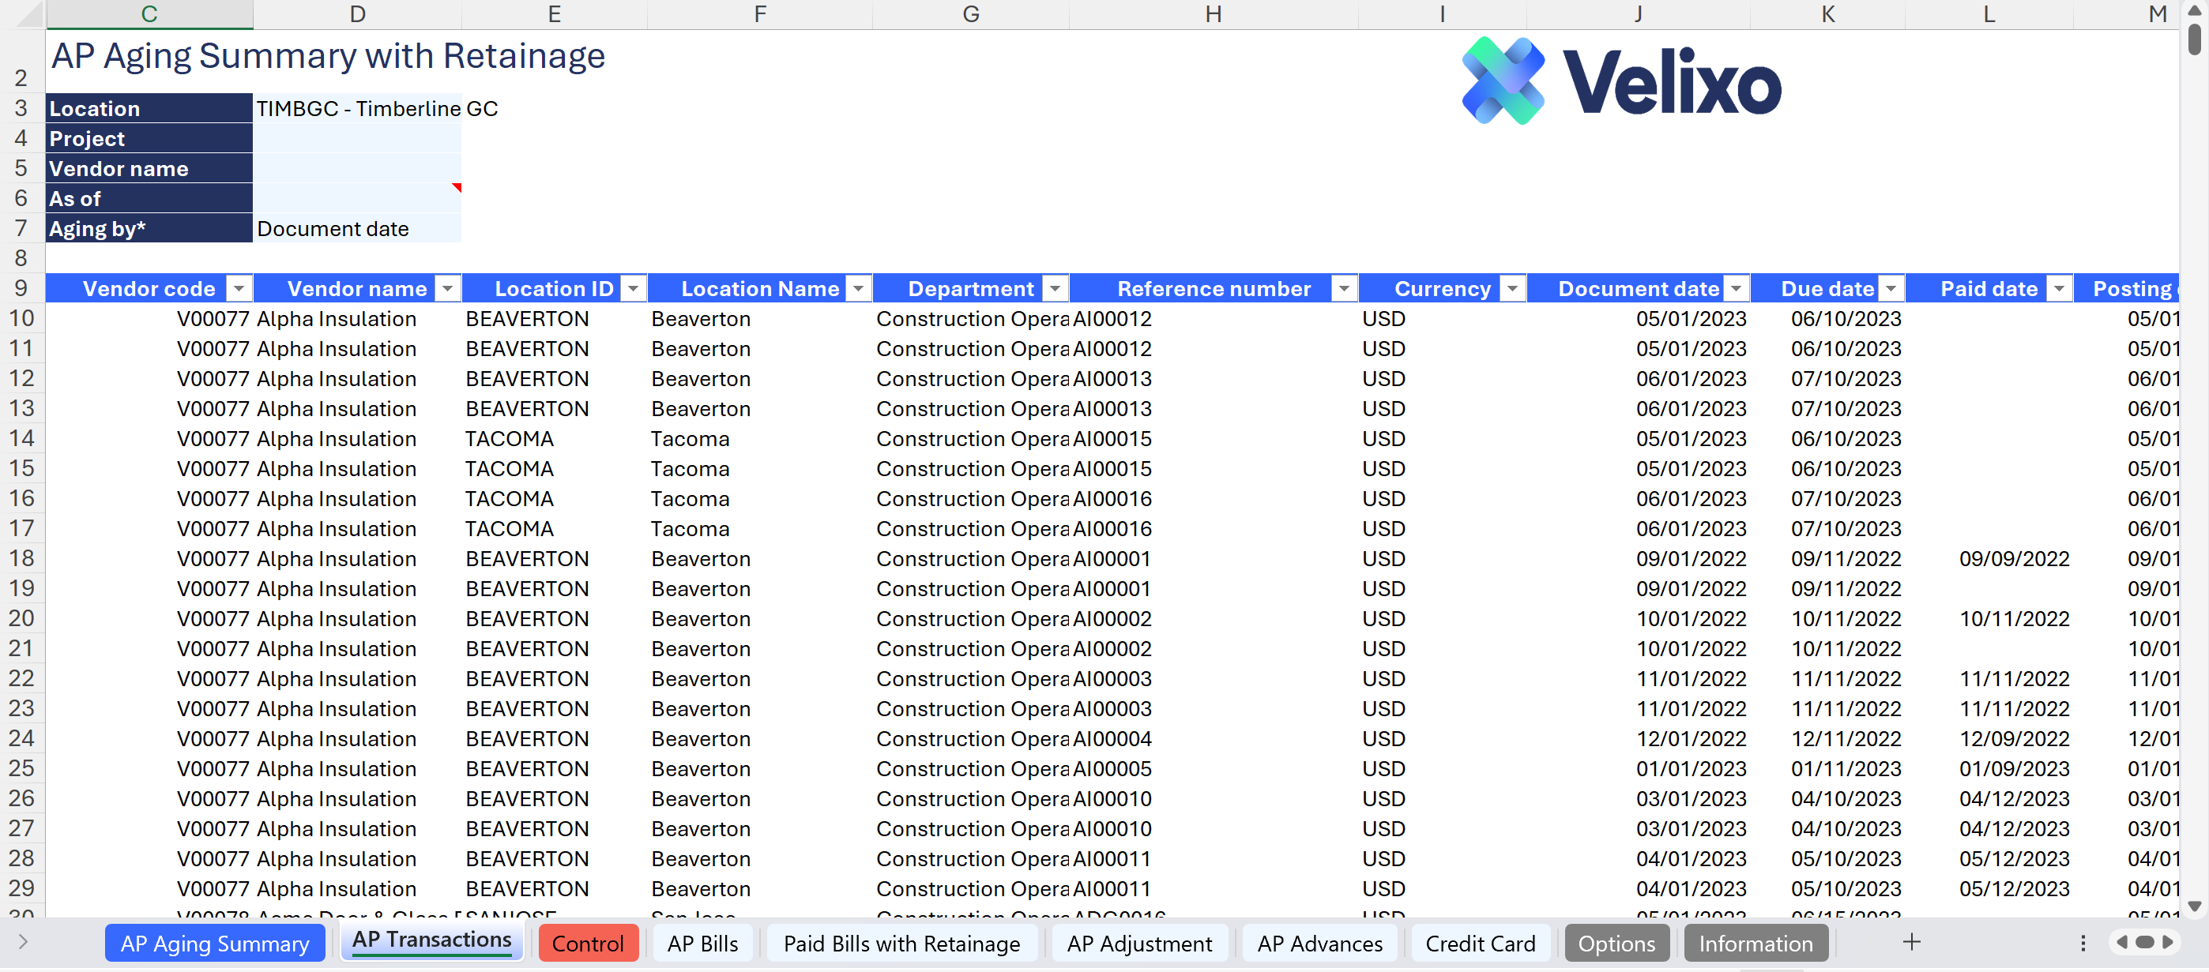
Task: Click vertical scrollbar up arrow
Action: 2195,9
